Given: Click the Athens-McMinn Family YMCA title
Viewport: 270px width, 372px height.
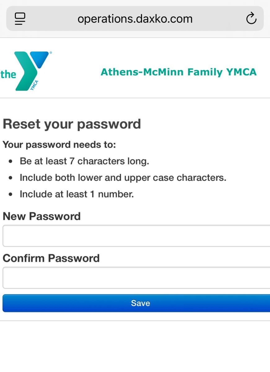Looking at the screenshot, I should point(179,72).
